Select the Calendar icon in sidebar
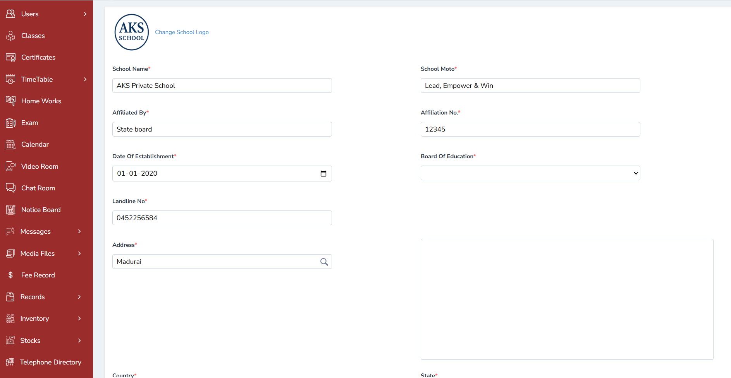 [x=10, y=144]
